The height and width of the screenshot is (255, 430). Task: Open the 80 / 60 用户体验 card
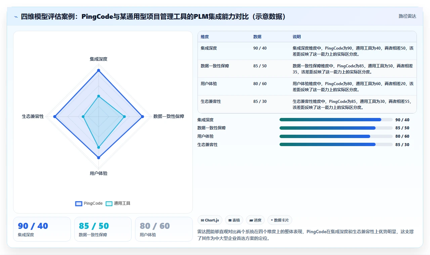164,229
